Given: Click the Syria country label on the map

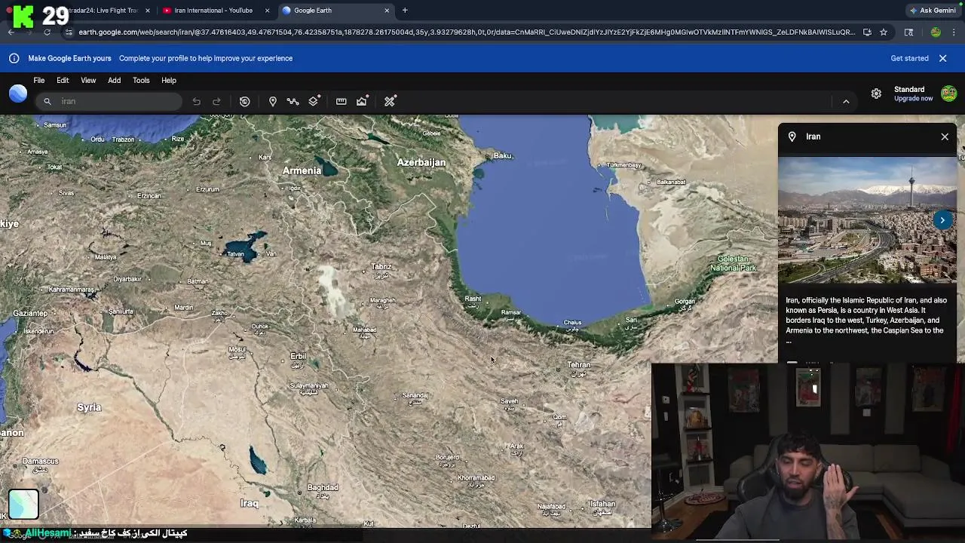Looking at the screenshot, I should (x=89, y=407).
